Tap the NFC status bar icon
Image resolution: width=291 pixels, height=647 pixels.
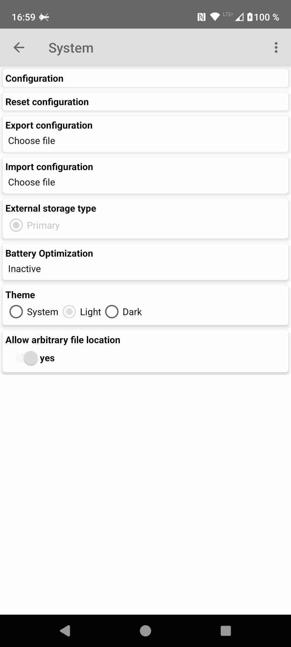(x=201, y=17)
